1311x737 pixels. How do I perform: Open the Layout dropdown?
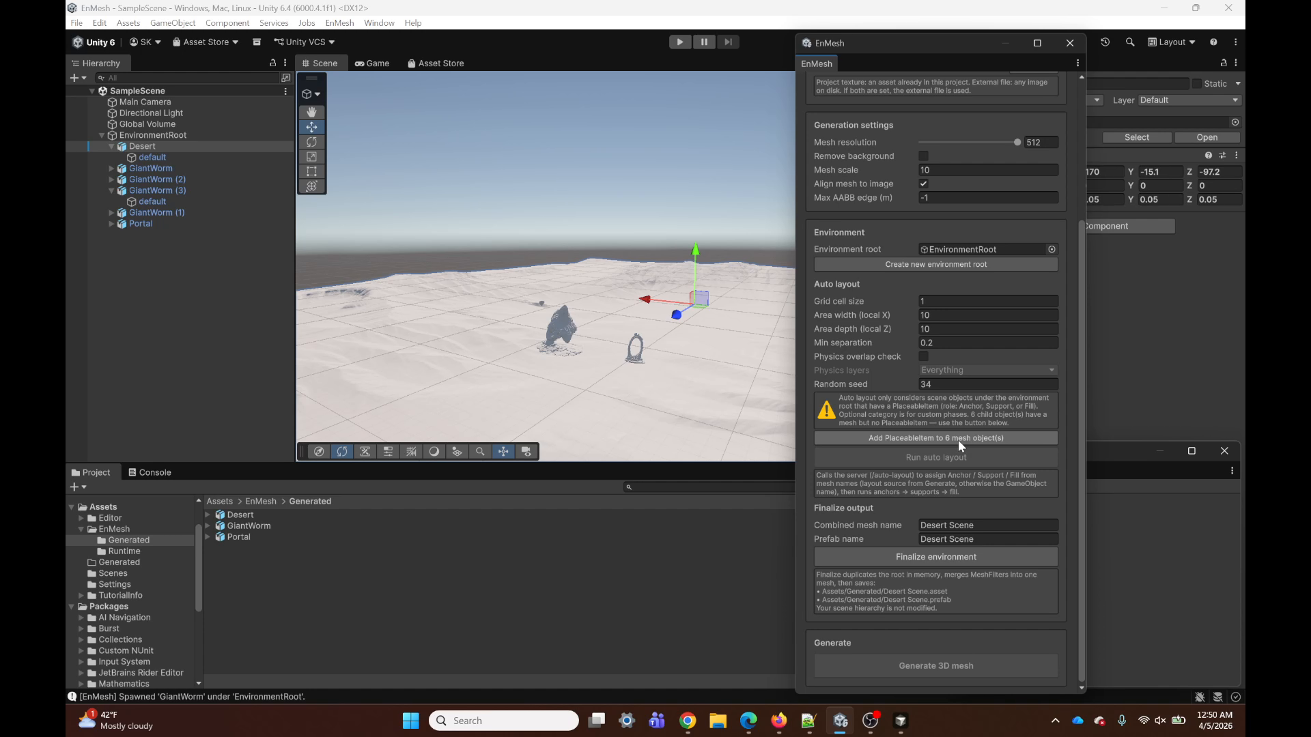coord(1172,42)
